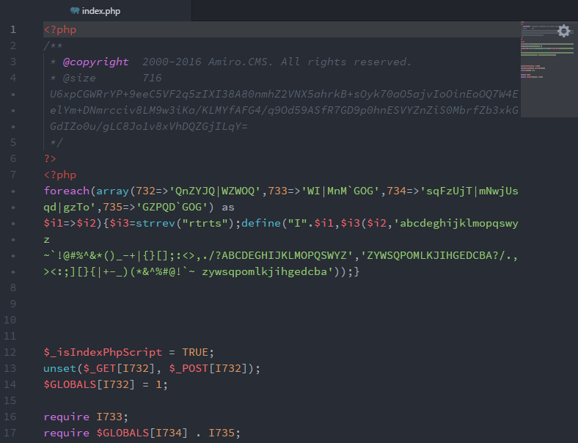Click the closing ?> tag on line 6
The width and height of the screenshot is (578, 443).
click(x=50, y=158)
